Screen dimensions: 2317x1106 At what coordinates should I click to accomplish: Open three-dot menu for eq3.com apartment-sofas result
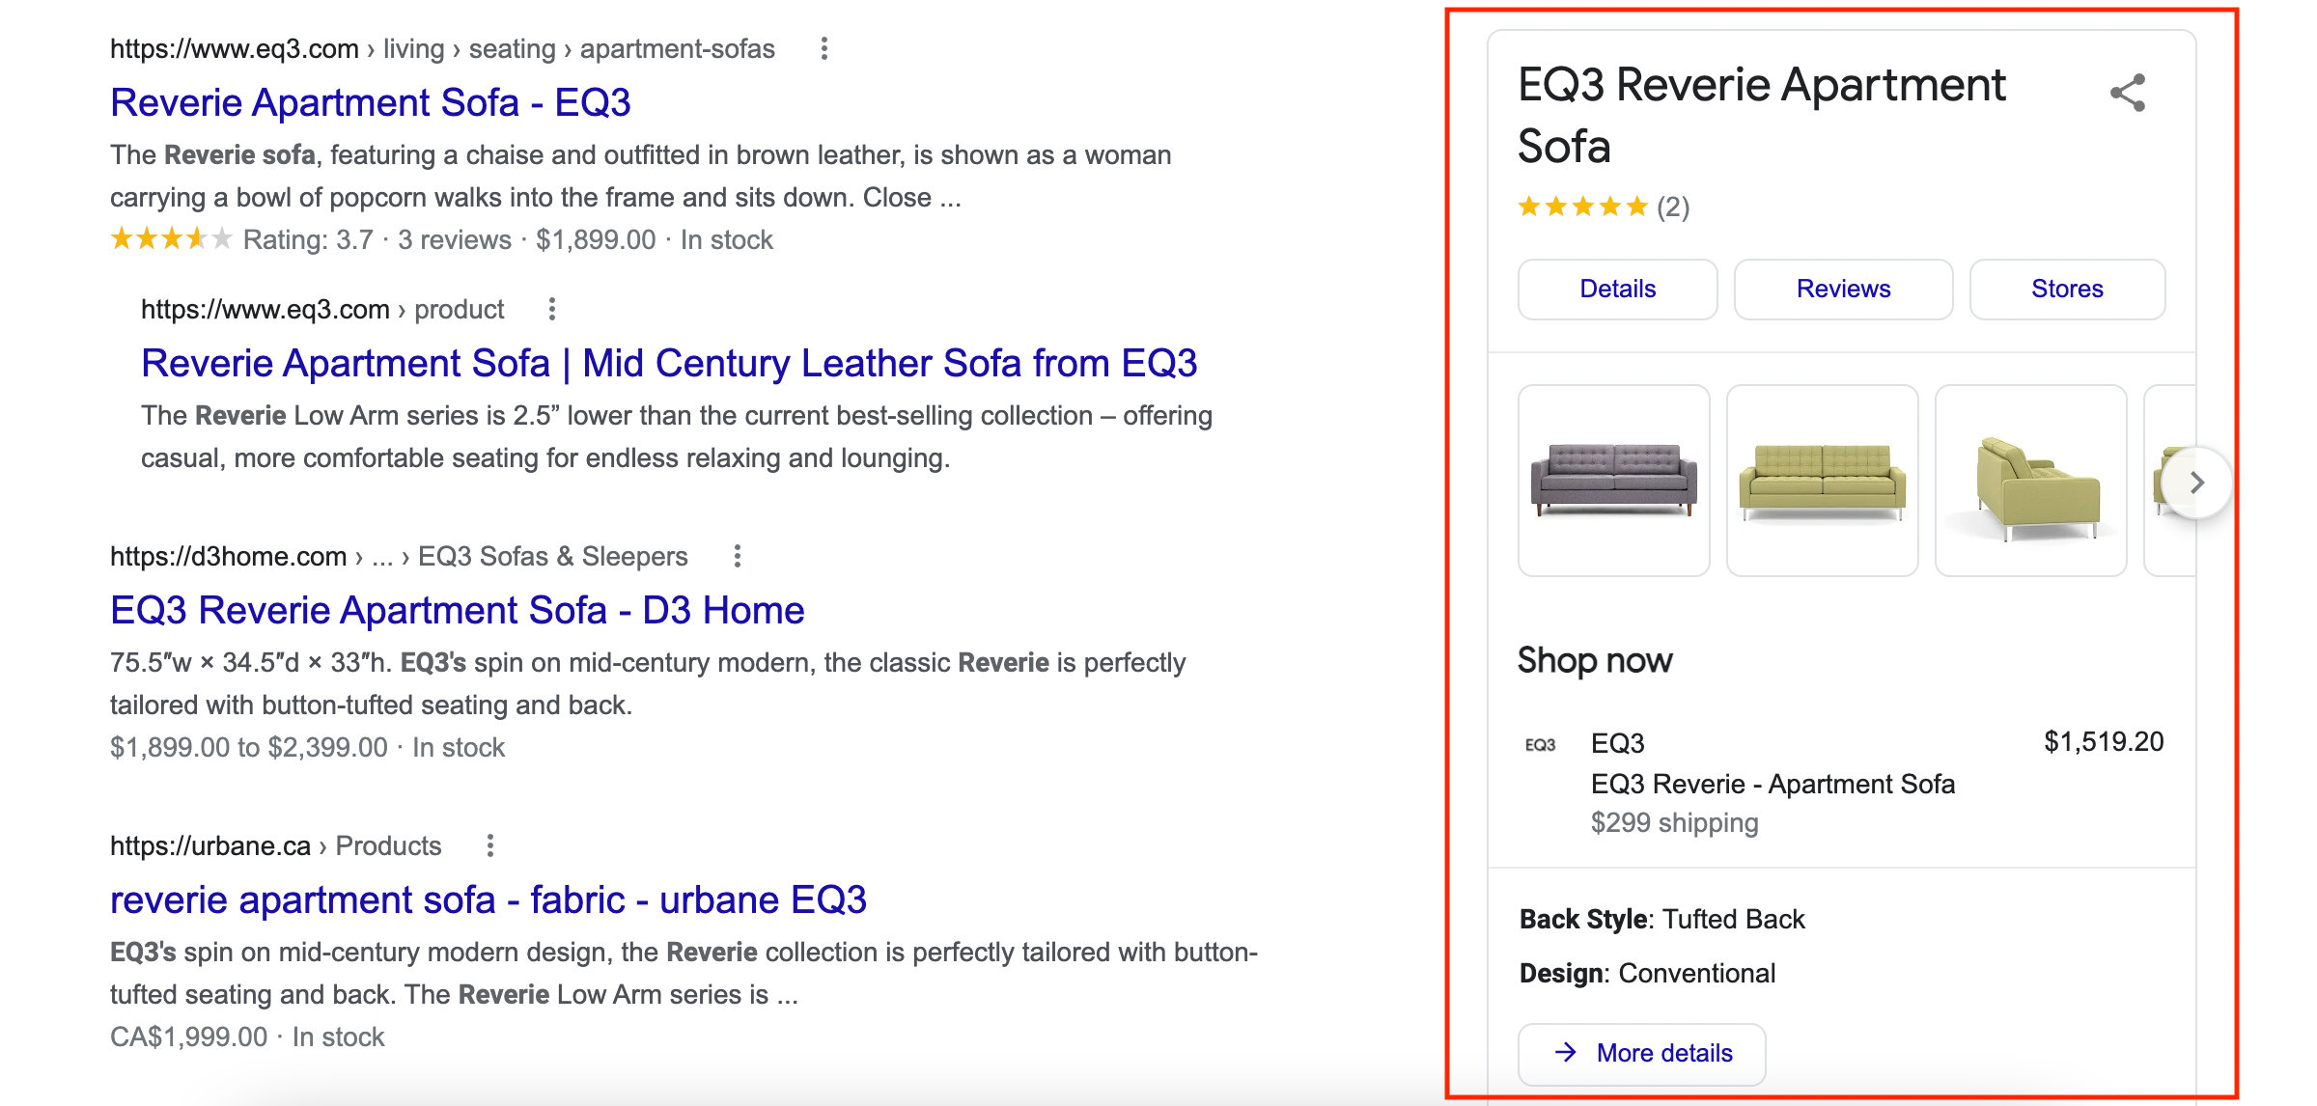click(824, 48)
